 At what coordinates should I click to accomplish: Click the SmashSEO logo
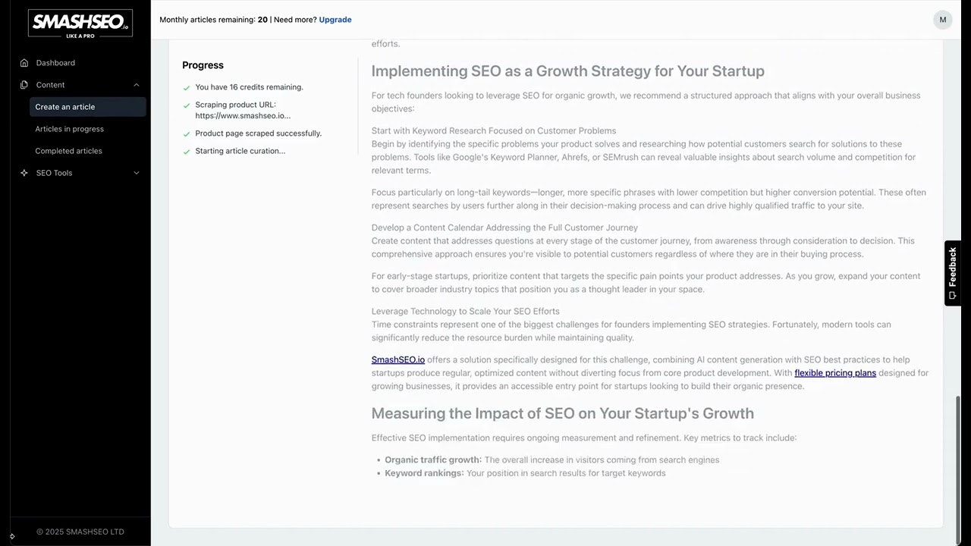[80, 23]
